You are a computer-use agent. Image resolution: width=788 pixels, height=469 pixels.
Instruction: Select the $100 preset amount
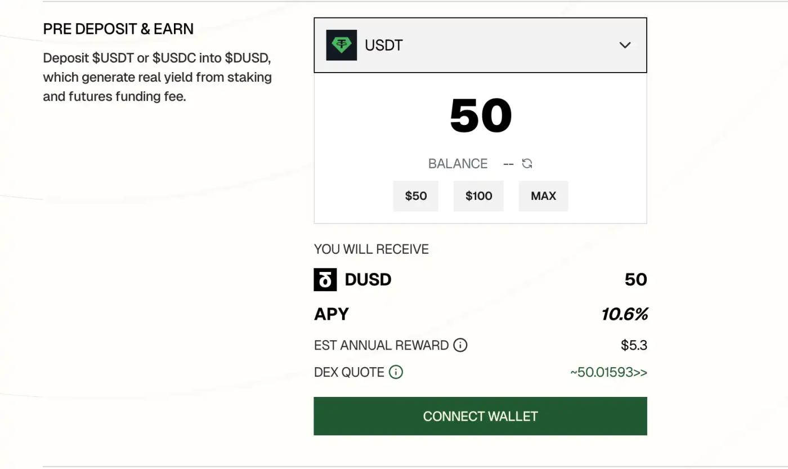[478, 196]
